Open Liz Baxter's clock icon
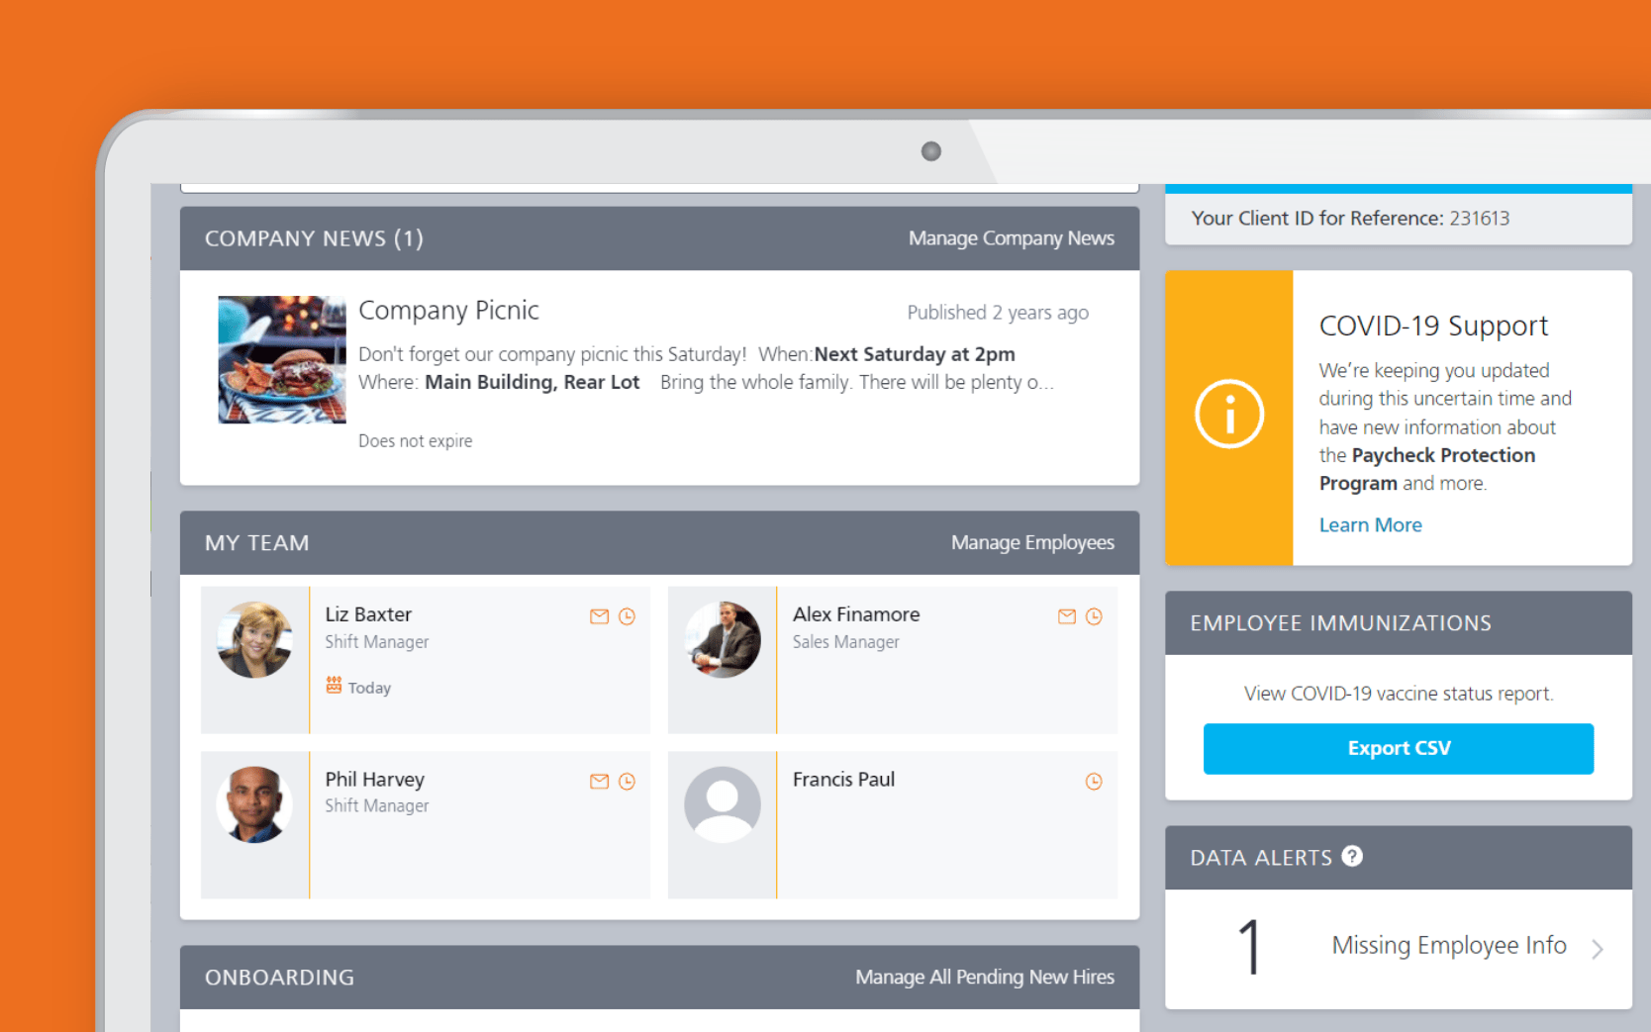This screenshot has width=1651, height=1032. click(627, 616)
